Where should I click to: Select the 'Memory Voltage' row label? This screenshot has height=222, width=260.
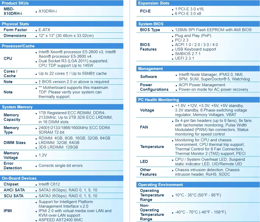pos(11,155)
